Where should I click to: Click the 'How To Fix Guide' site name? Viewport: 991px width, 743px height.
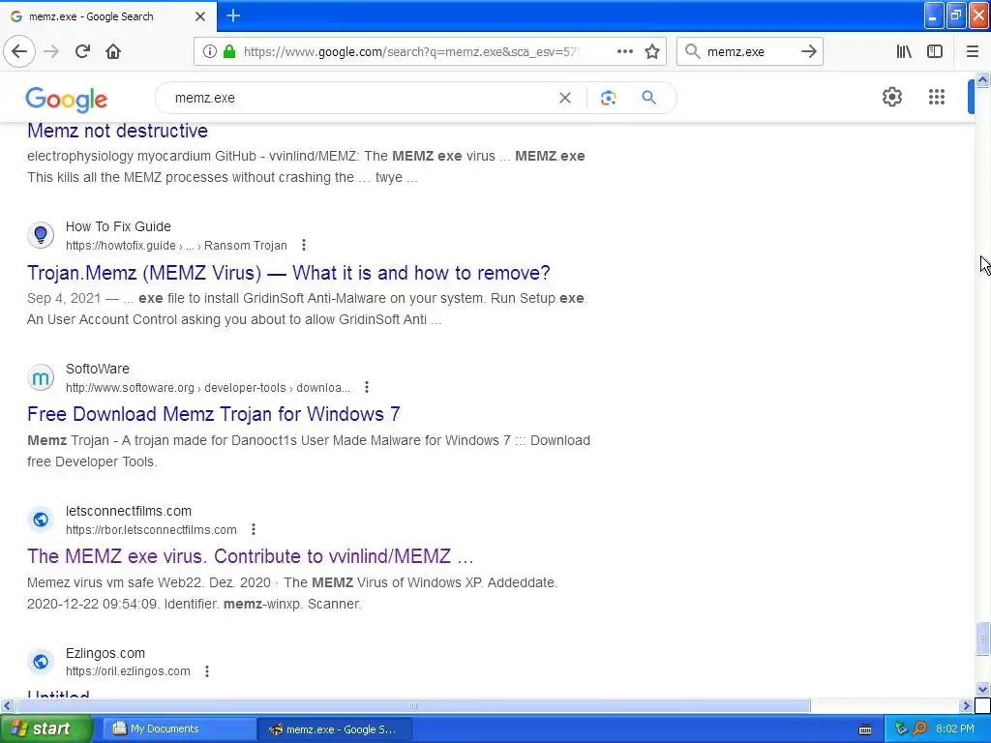[x=118, y=226]
